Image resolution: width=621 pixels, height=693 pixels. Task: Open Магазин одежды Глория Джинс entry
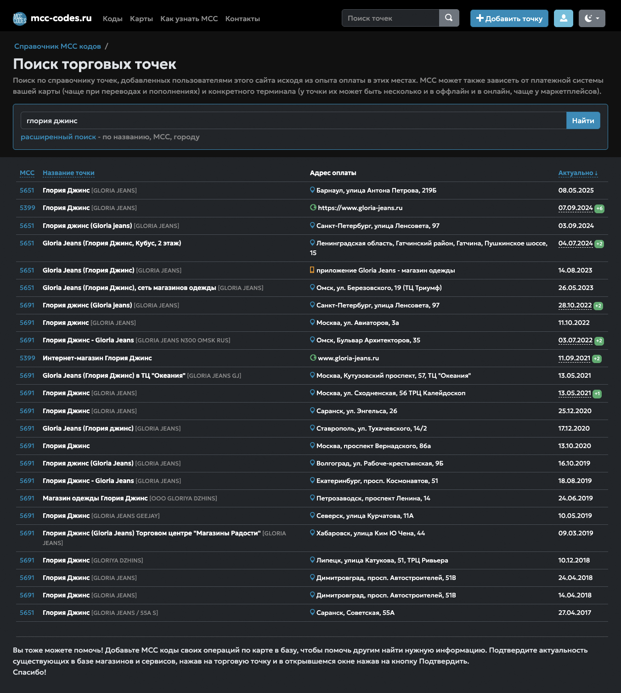130,498
